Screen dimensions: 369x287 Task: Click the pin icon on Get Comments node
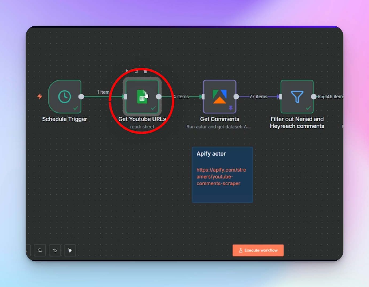pyautogui.click(x=231, y=108)
